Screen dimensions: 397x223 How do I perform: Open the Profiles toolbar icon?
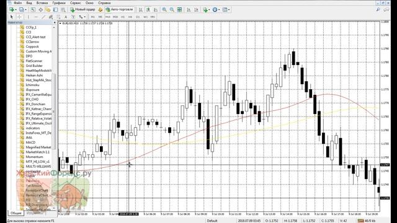coord(21,10)
